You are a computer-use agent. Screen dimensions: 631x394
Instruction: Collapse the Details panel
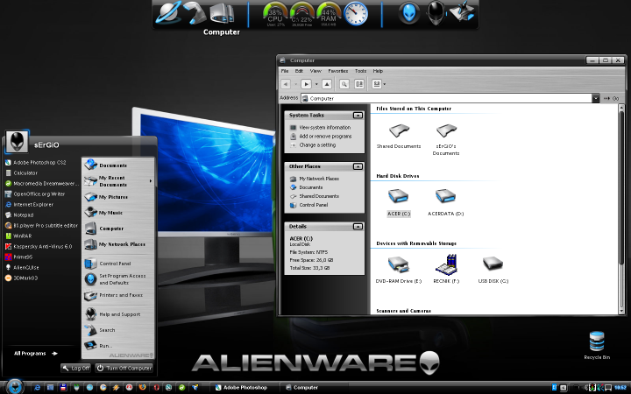[x=358, y=227]
